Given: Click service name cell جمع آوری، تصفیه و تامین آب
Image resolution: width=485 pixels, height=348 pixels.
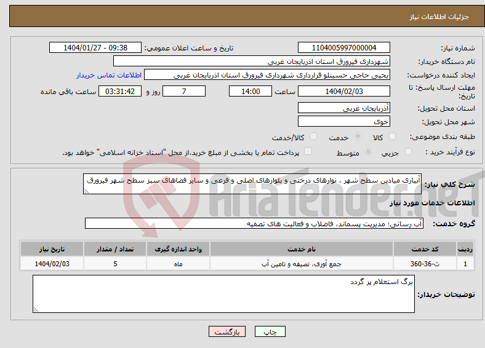Looking at the screenshot, I should coord(301,264).
